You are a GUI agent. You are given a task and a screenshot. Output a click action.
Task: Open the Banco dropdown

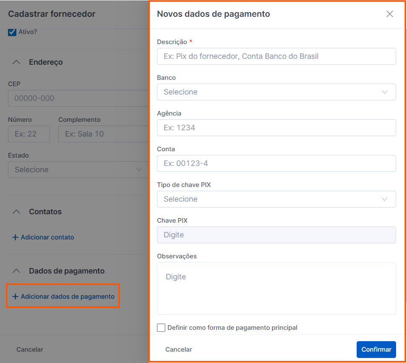(x=276, y=92)
